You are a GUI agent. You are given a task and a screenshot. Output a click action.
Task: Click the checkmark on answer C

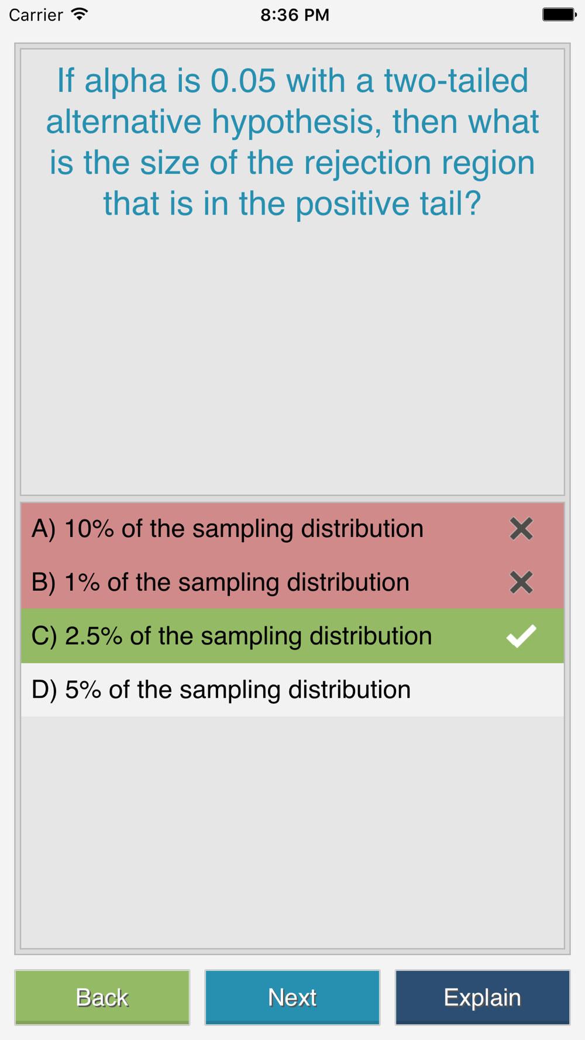[521, 636]
